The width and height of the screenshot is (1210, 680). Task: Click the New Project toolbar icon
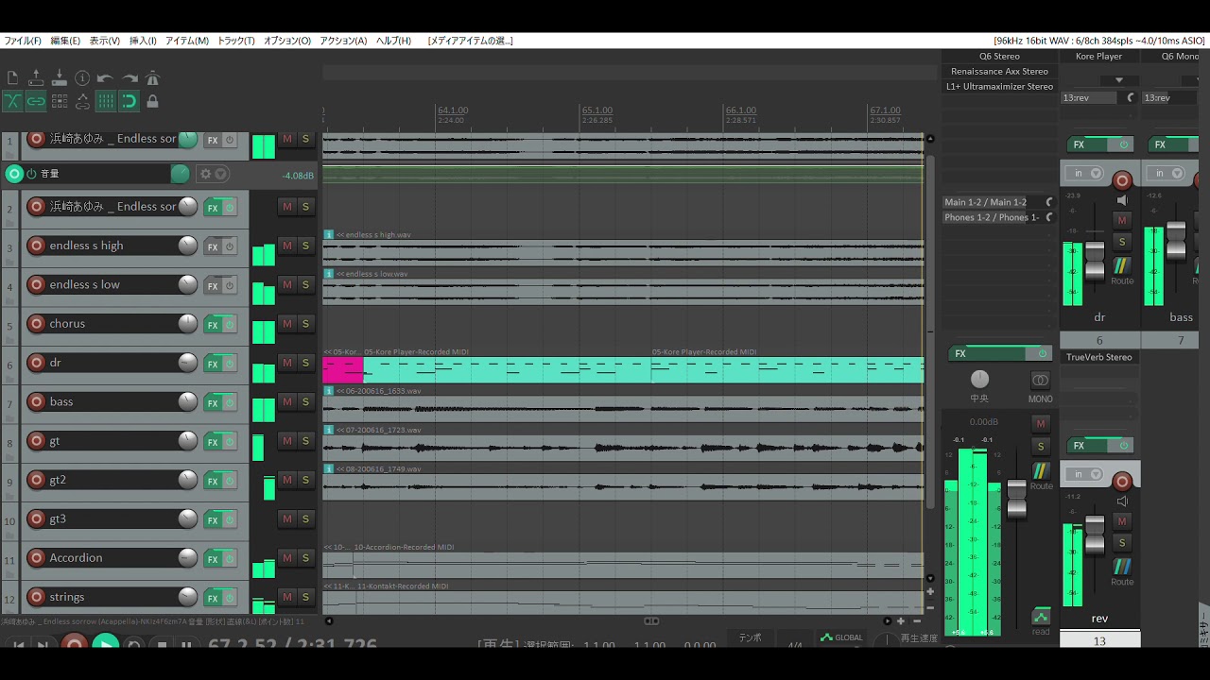point(12,78)
